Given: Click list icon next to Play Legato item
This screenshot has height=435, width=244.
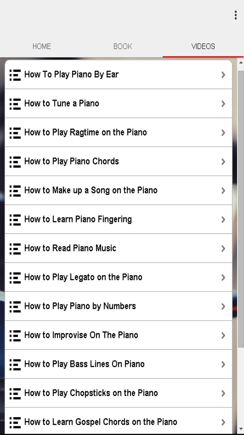Looking at the screenshot, I should 15,277.
